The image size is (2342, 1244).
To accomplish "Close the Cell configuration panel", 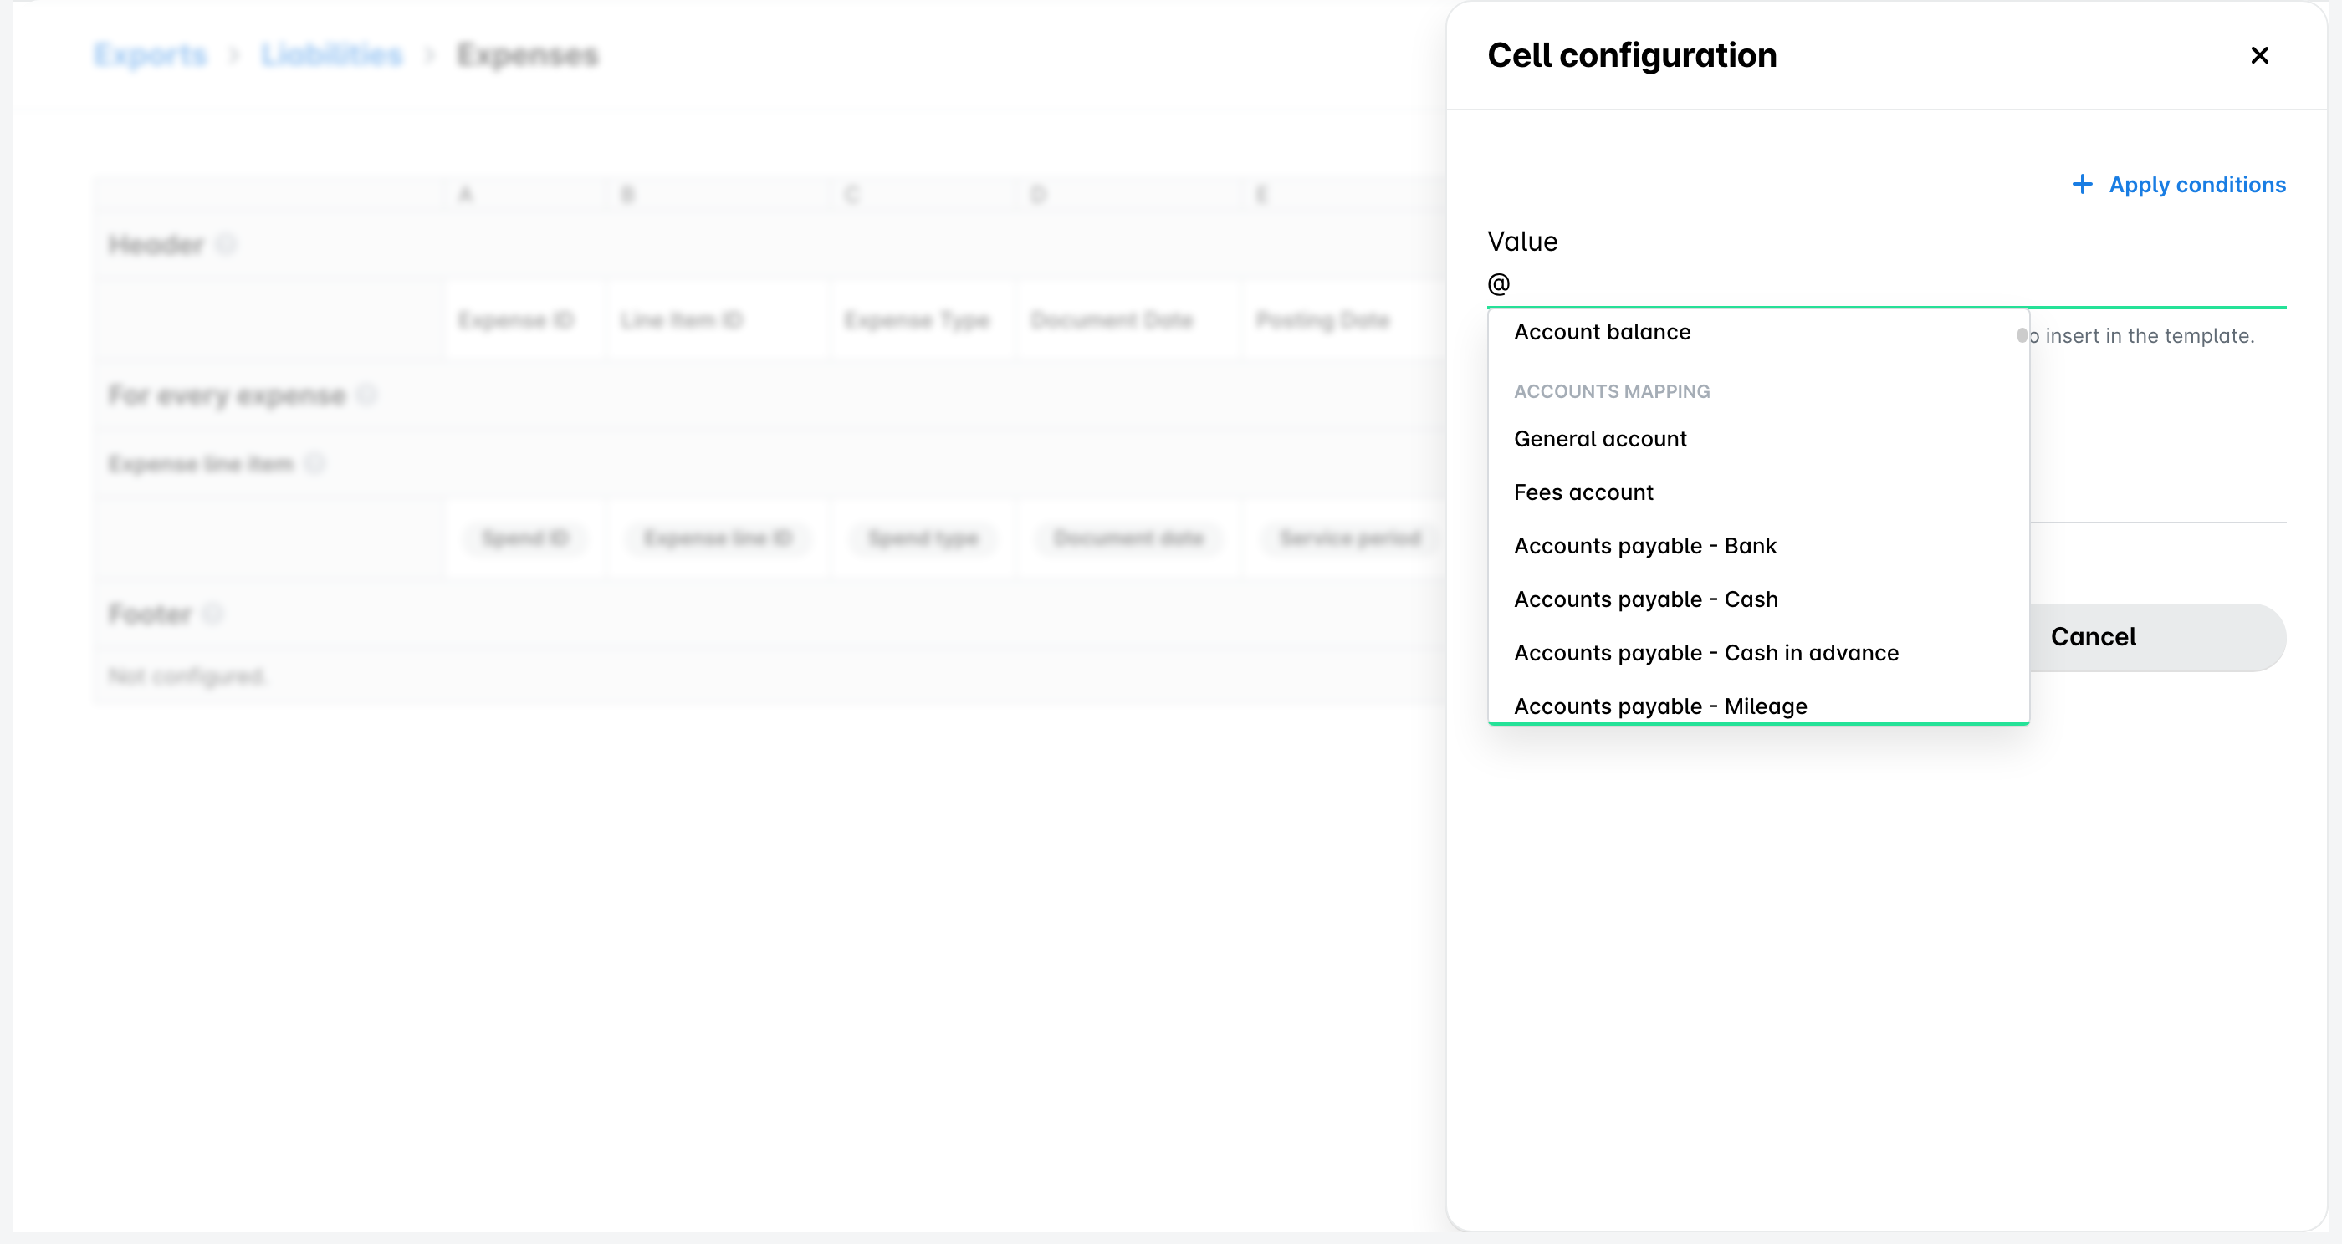I will [2259, 55].
